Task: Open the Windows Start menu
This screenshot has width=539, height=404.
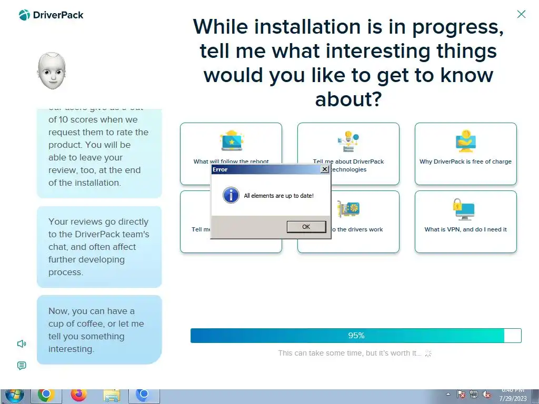Action: click(14, 396)
